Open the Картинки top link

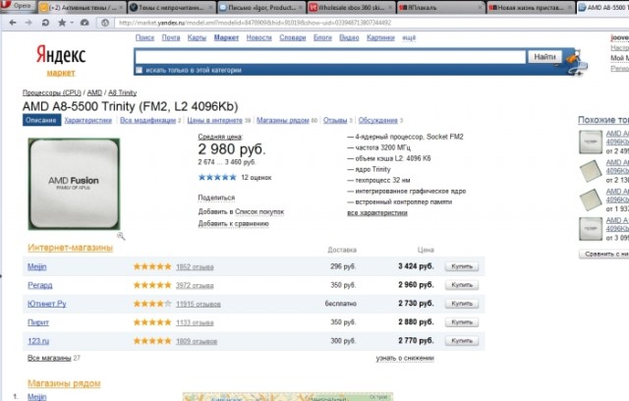(380, 37)
